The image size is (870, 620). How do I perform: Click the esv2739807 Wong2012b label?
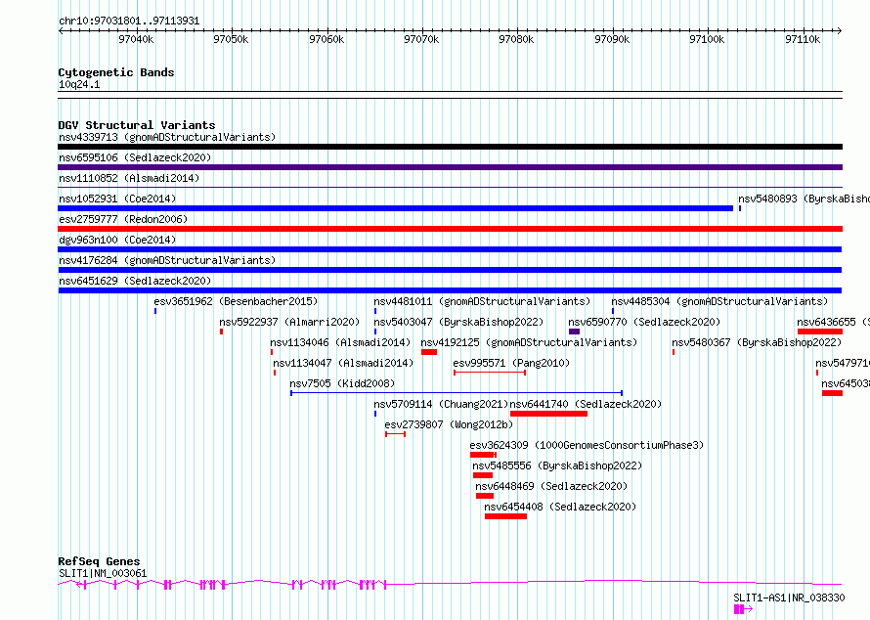(449, 424)
